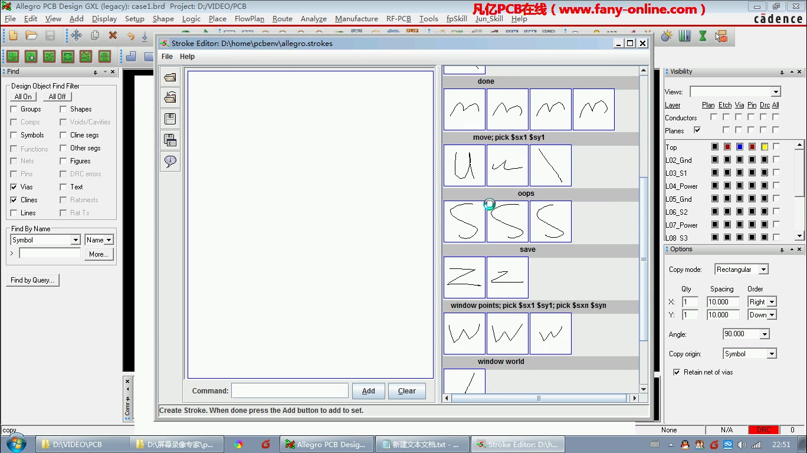Click the second green application mode icon
Image resolution: width=807 pixels, height=453 pixels.
[31, 57]
